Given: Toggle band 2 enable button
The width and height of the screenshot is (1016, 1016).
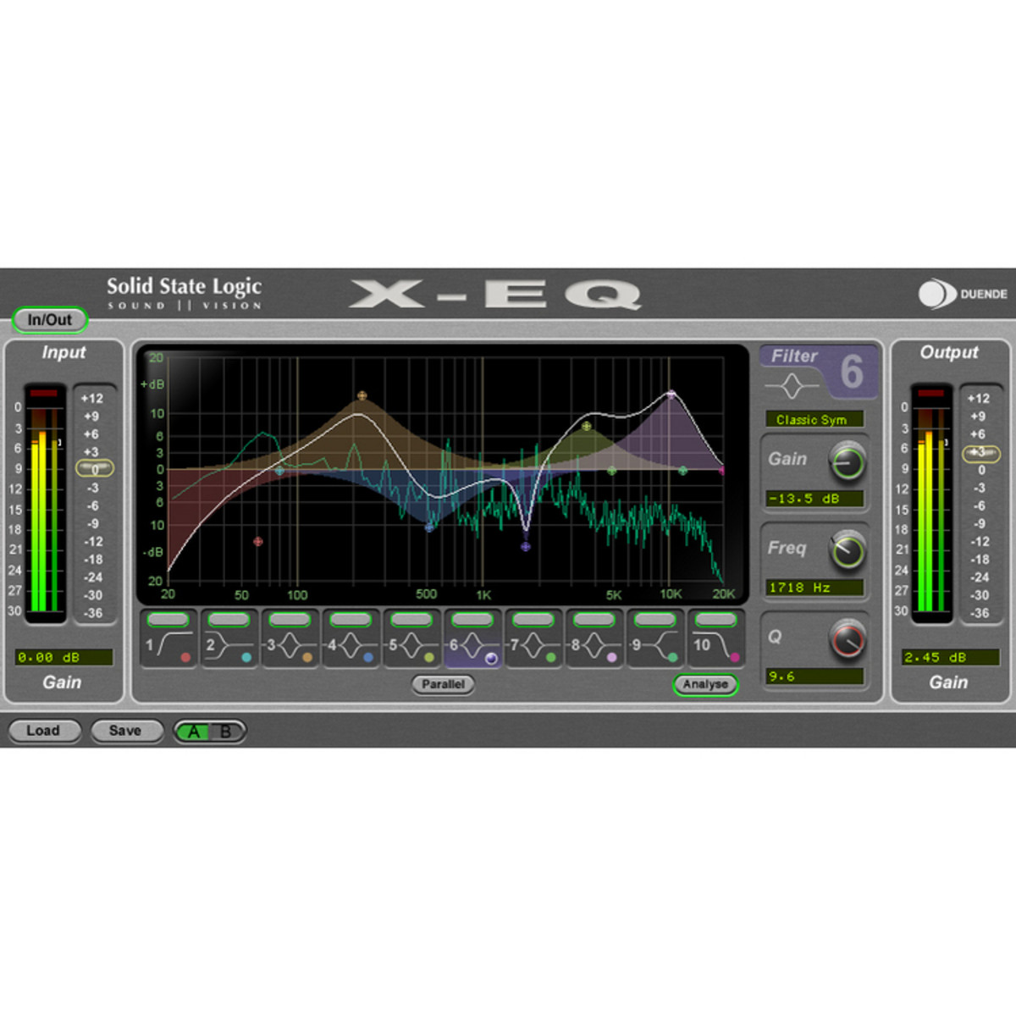Looking at the screenshot, I should coord(229,620).
